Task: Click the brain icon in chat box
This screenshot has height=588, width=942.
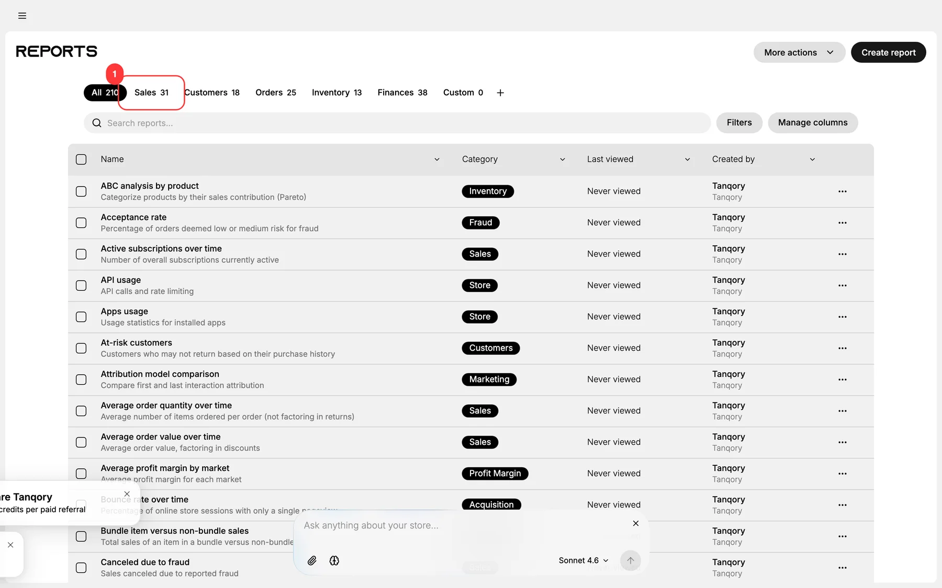Action: tap(334, 560)
